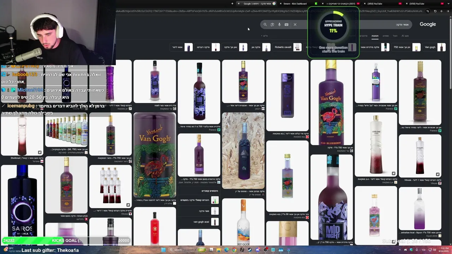Image resolution: width=452 pixels, height=254 pixels.
Task: Open the clock showing 7:51 PM
Action: (444, 250)
